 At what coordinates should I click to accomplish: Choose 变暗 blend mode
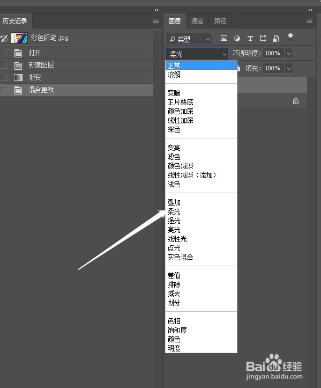click(201, 93)
